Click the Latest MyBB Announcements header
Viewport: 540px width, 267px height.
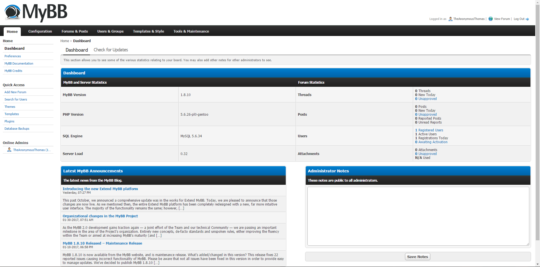click(173, 171)
